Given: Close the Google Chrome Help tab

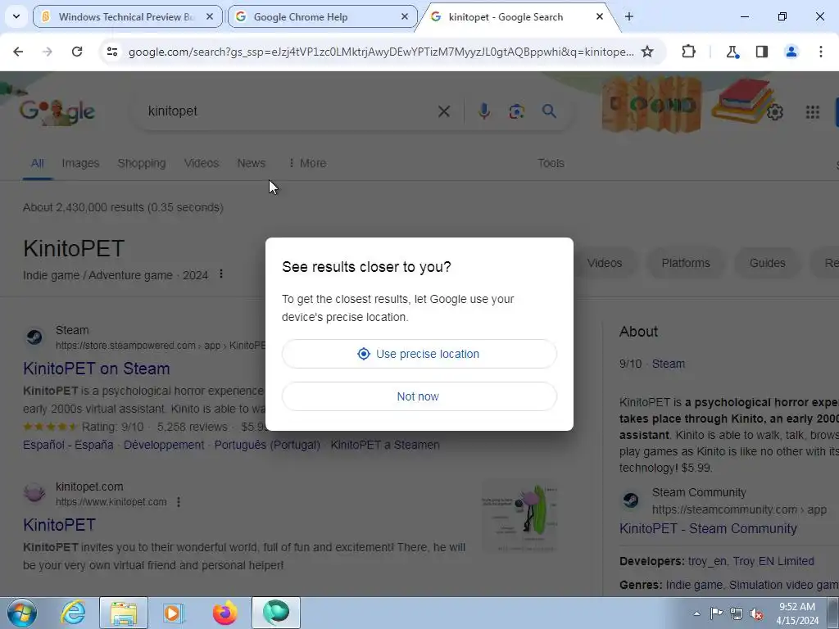Looking at the screenshot, I should pos(405,16).
